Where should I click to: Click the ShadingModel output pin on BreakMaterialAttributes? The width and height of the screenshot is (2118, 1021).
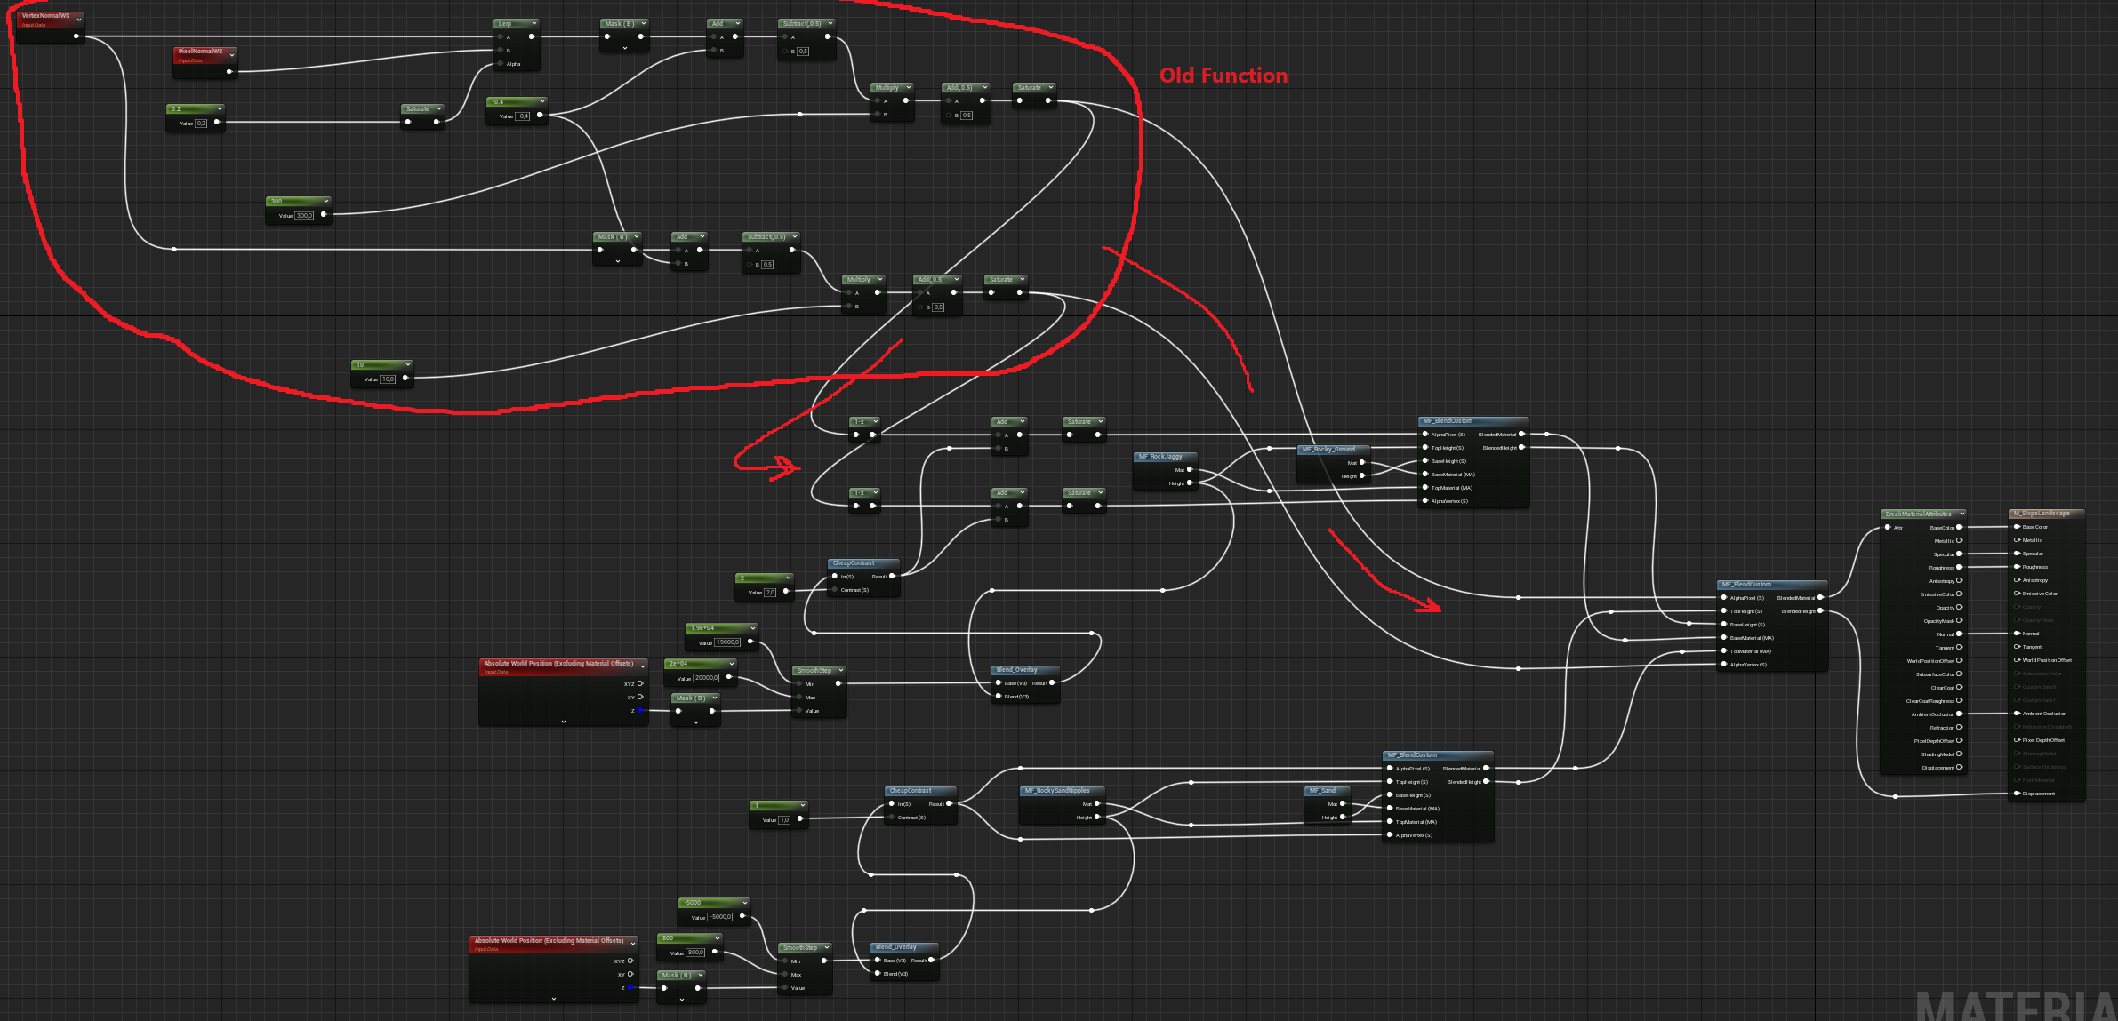click(1959, 754)
